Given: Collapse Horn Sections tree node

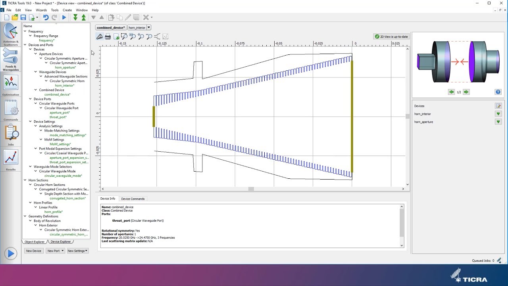Looking at the screenshot, I should point(25,180).
